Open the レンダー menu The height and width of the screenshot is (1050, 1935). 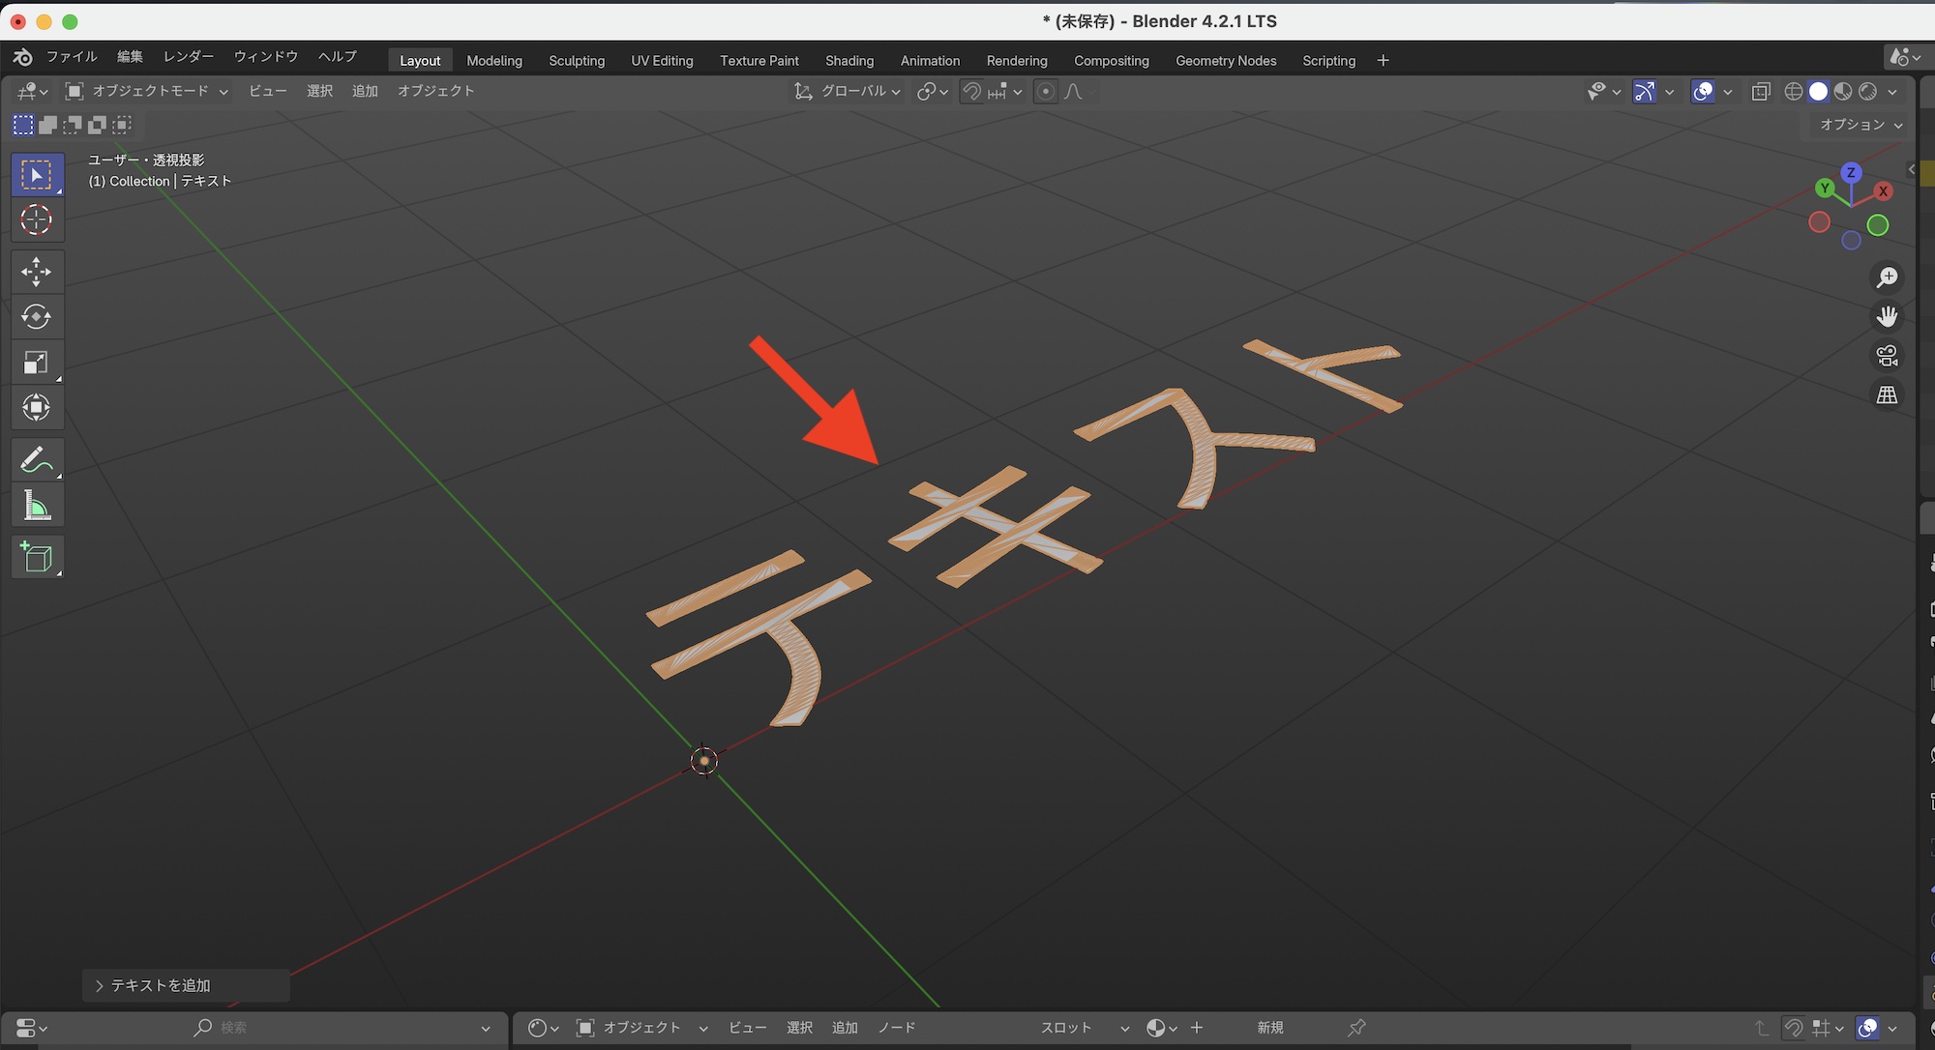point(188,57)
